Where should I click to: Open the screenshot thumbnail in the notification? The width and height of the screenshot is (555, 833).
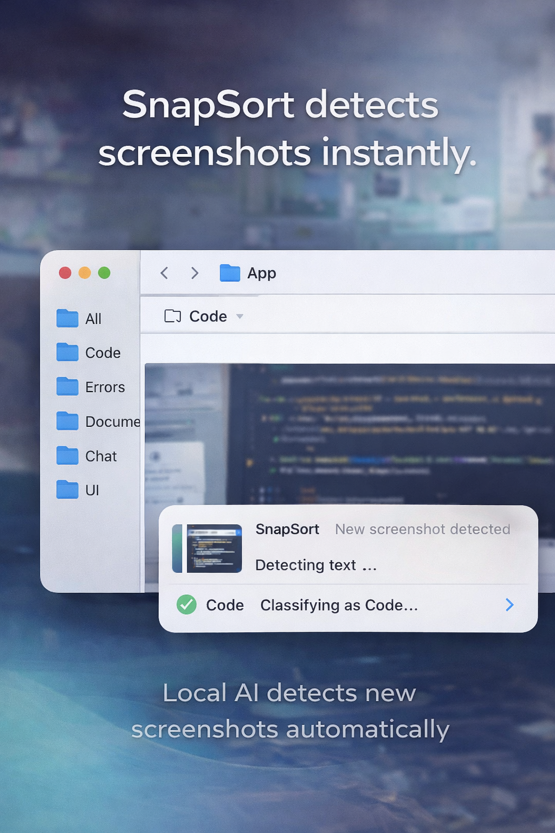tap(212, 548)
